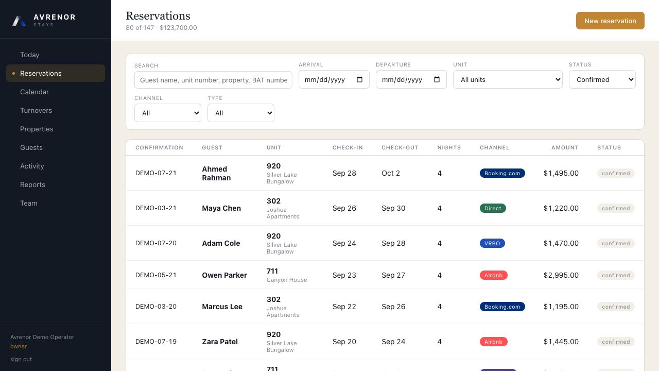This screenshot has width=659, height=371.
Task: Go to Calendar in the sidebar
Action: coord(56,92)
